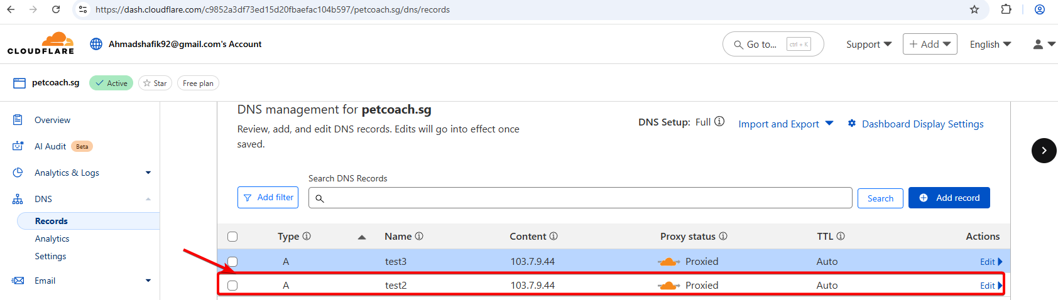Reload the page with browser refresh icon
Image resolution: width=1058 pixels, height=300 pixels.
(x=56, y=9)
